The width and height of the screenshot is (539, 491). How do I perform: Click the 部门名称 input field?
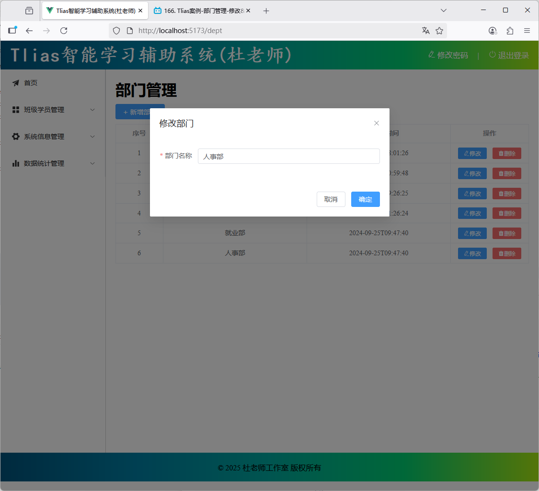(288, 156)
